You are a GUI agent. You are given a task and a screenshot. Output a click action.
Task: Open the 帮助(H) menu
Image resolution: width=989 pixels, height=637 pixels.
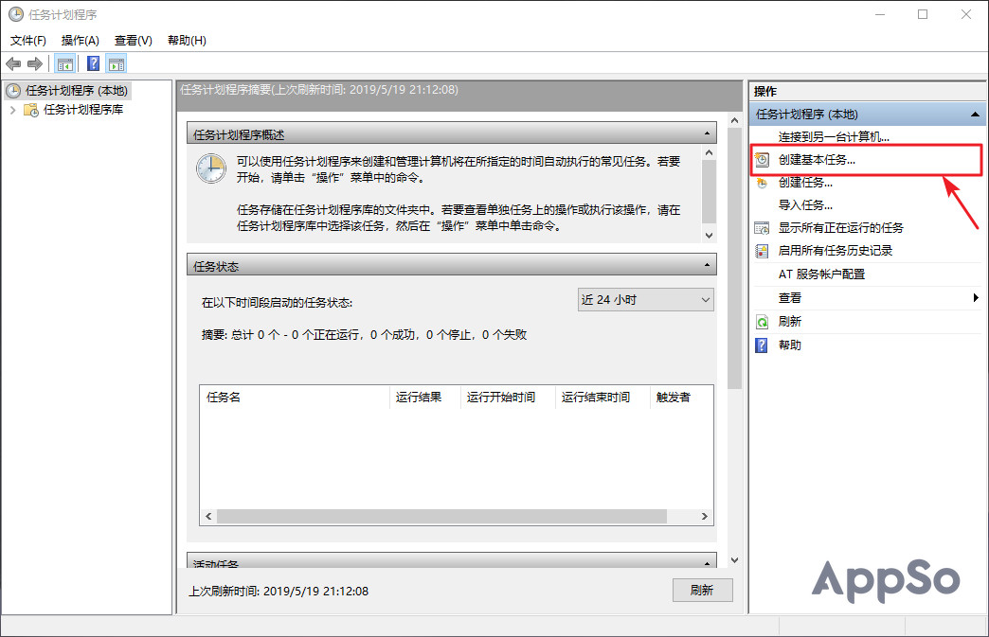pyautogui.click(x=187, y=41)
